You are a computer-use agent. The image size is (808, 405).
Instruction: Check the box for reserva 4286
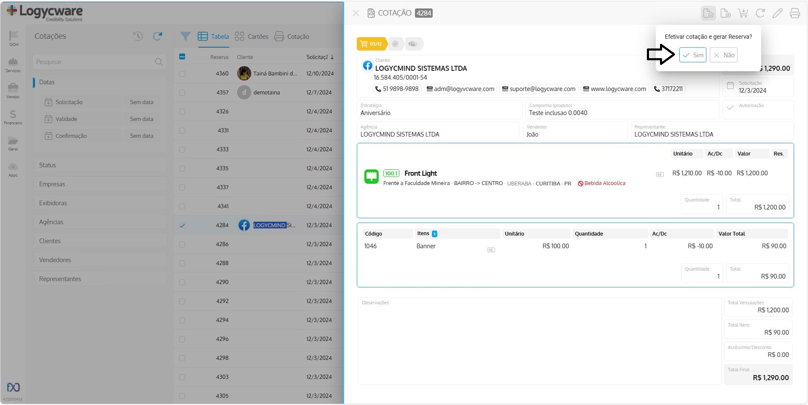click(x=182, y=244)
